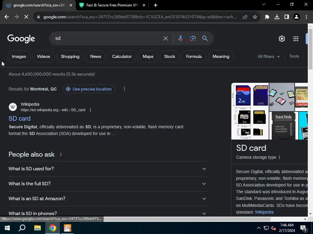Select the Stock filter chip
Screen dimensions: 313x234
pyautogui.click(x=169, y=56)
